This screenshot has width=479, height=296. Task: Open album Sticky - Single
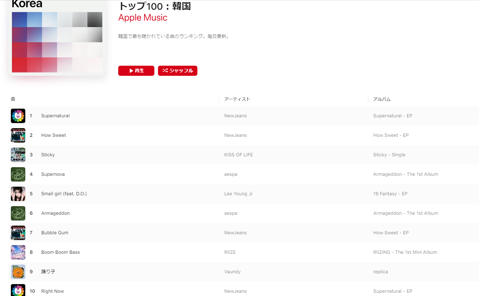(389, 155)
